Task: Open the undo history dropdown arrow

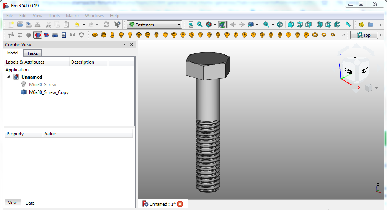Action: tap(84, 25)
